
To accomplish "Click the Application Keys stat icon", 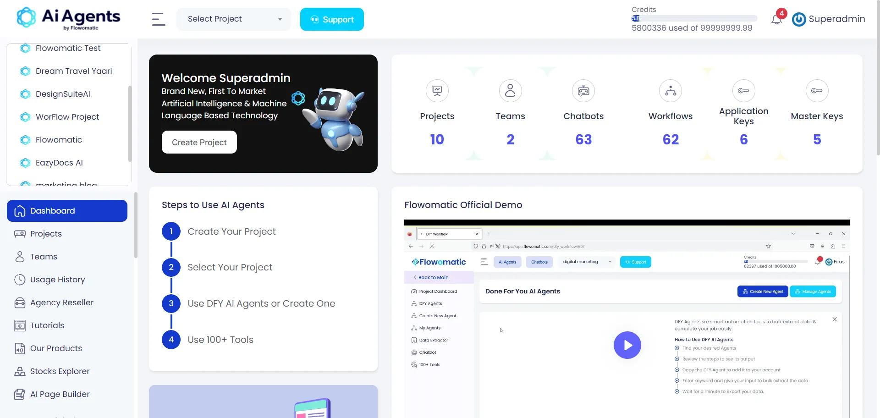I will pos(743,91).
